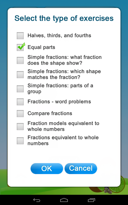Image resolution: width=128 pixels, height=205 pixels.
Task: Select the 'parts of a group' checkbox
Action: pos(20,89)
